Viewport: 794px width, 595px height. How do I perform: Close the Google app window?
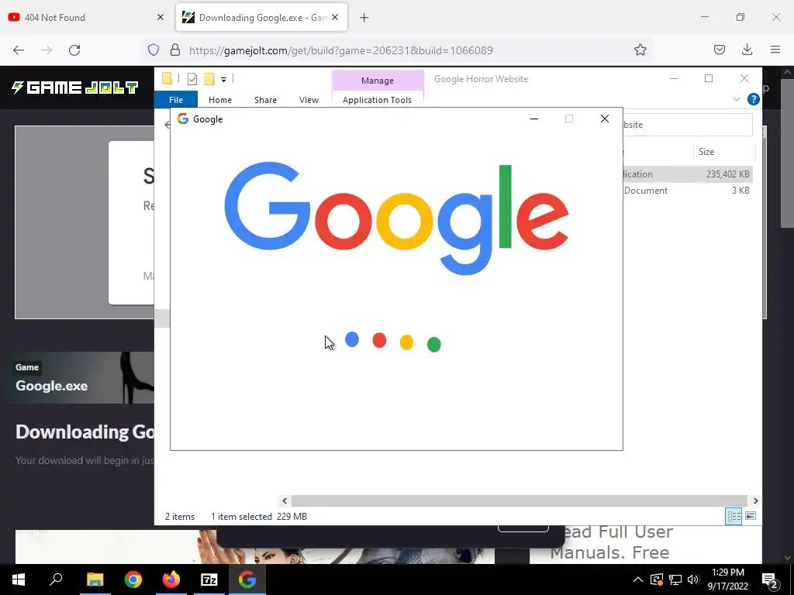604,119
